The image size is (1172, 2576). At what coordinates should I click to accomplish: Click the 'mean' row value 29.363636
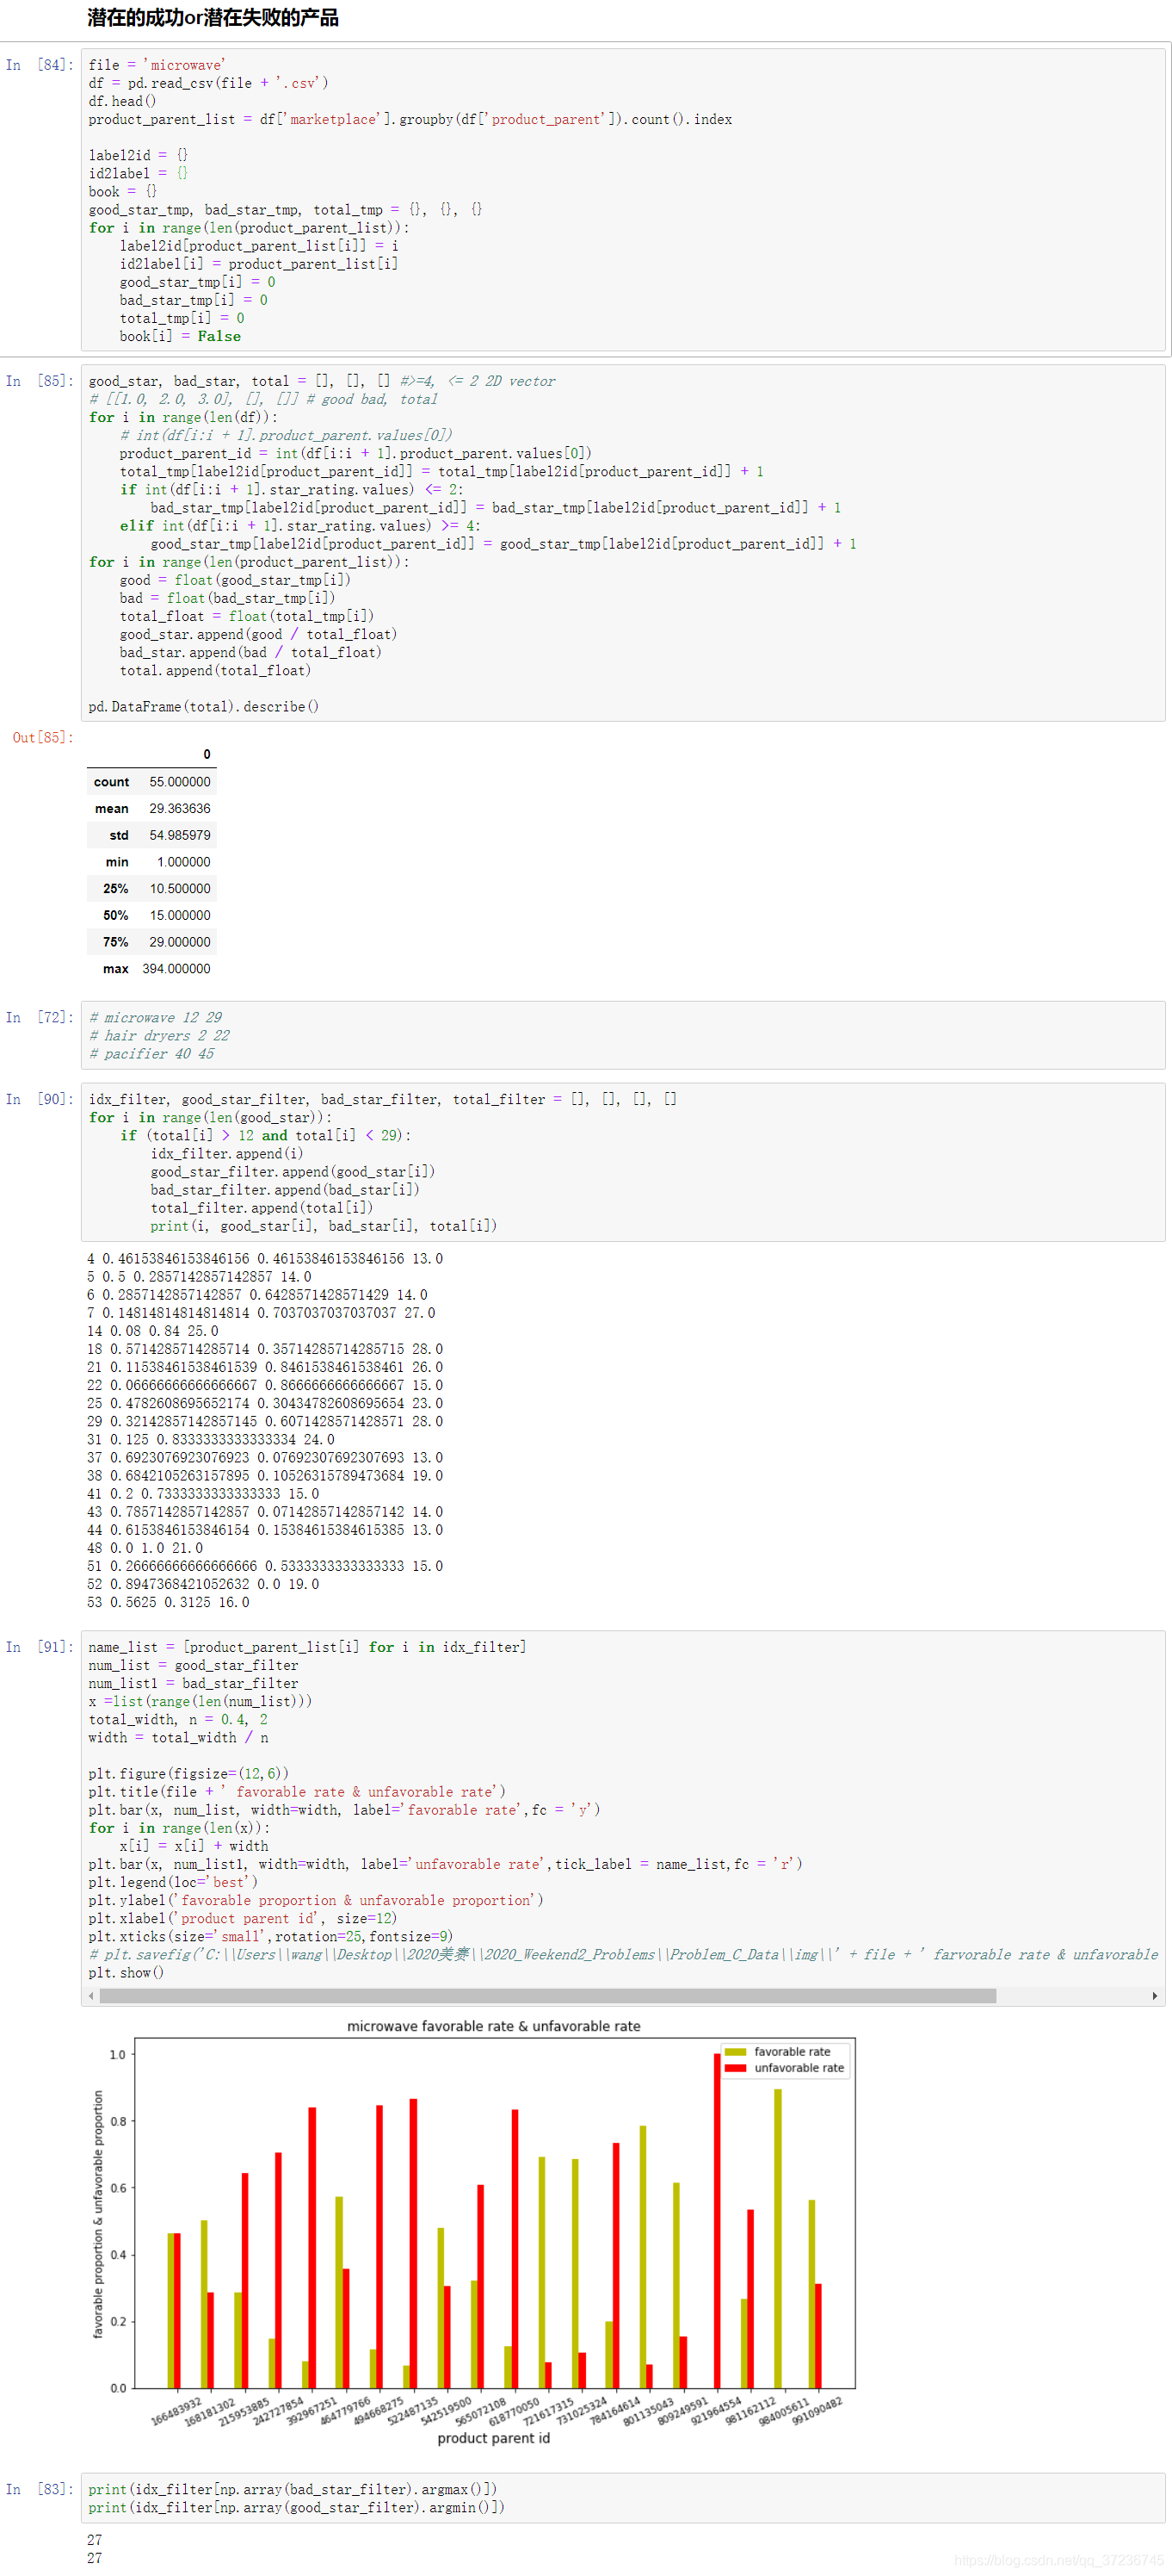[x=180, y=808]
